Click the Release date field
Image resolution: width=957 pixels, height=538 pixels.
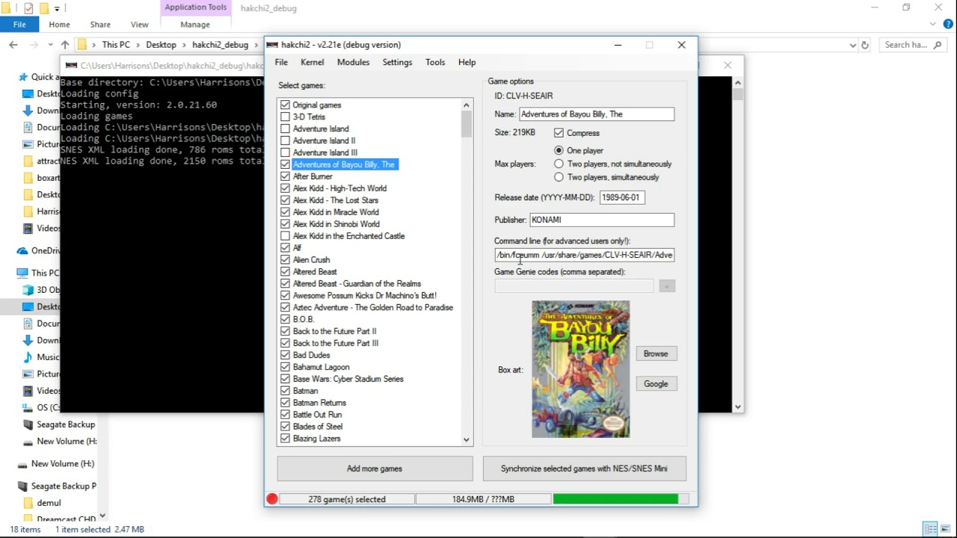click(x=622, y=197)
